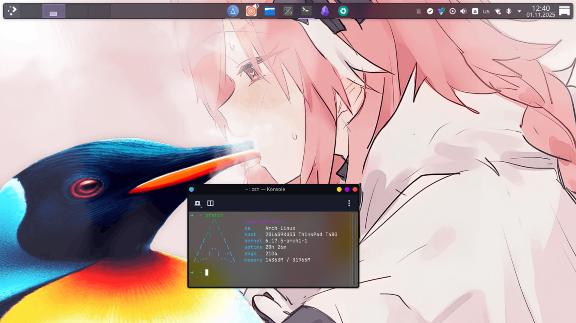Viewport: 576px width, 323px height.
Task: Switch to the first virtual desktop in pager
Action: point(31,11)
